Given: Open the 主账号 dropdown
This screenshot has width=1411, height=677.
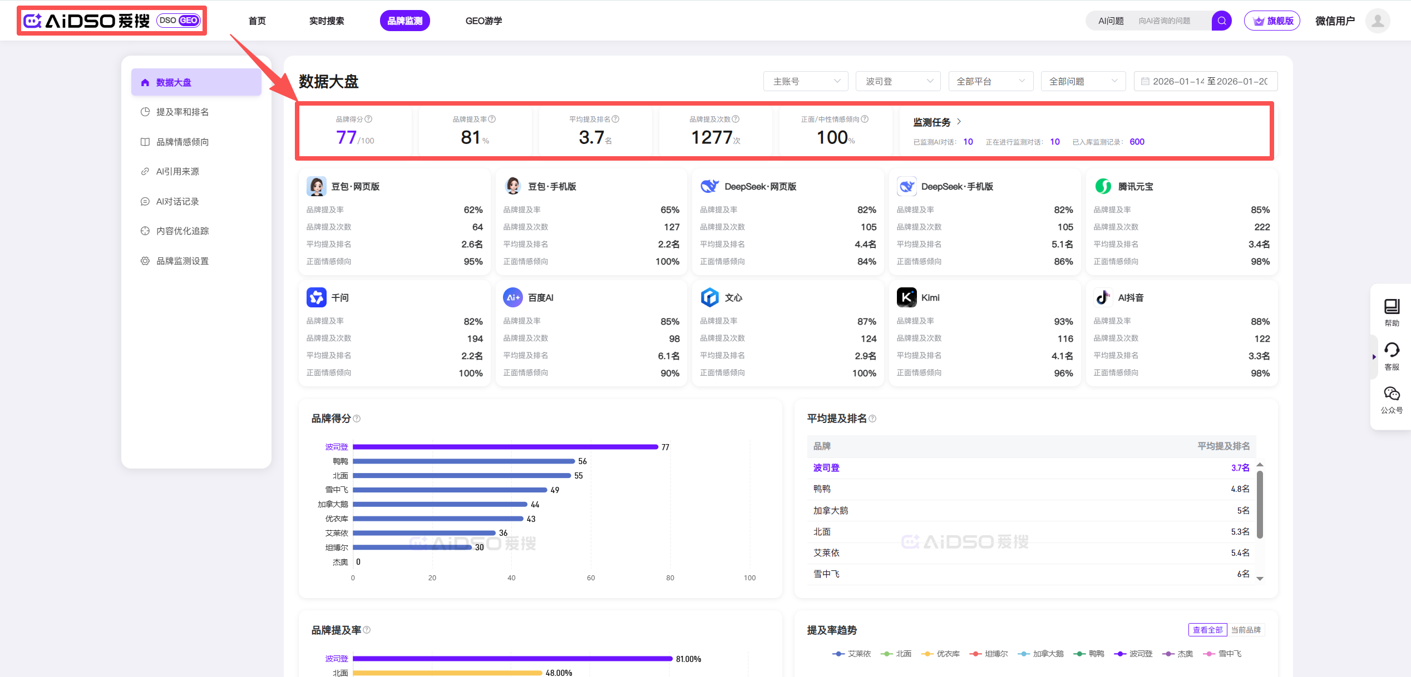Looking at the screenshot, I should [805, 81].
